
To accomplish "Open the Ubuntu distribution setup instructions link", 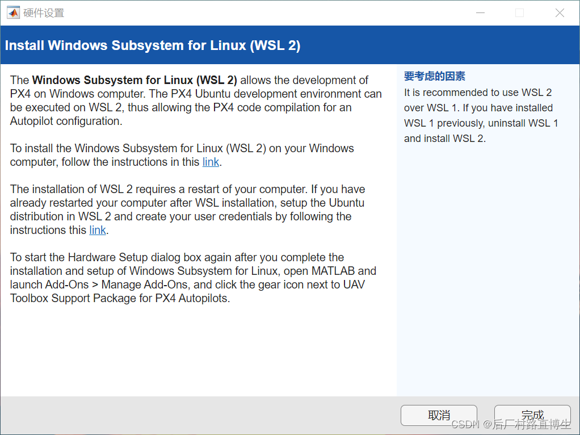I will (98, 230).
